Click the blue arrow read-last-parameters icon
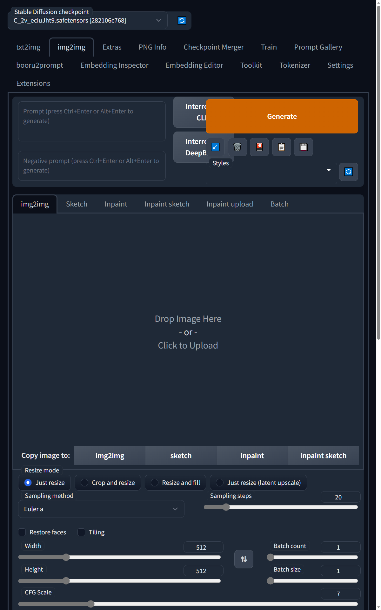Screen dimensions: 381x610 (x=215, y=147)
